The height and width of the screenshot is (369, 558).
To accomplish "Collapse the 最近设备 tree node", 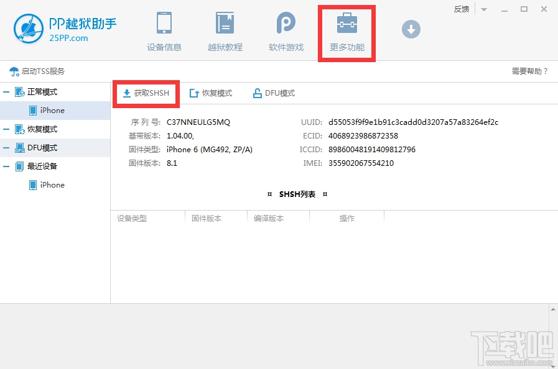I will point(6,166).
